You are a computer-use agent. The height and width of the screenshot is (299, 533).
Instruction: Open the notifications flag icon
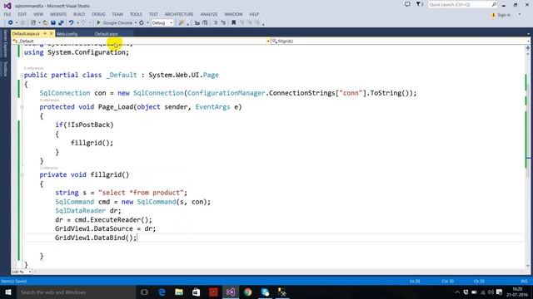pyautogui.click(x=419, y=4)
